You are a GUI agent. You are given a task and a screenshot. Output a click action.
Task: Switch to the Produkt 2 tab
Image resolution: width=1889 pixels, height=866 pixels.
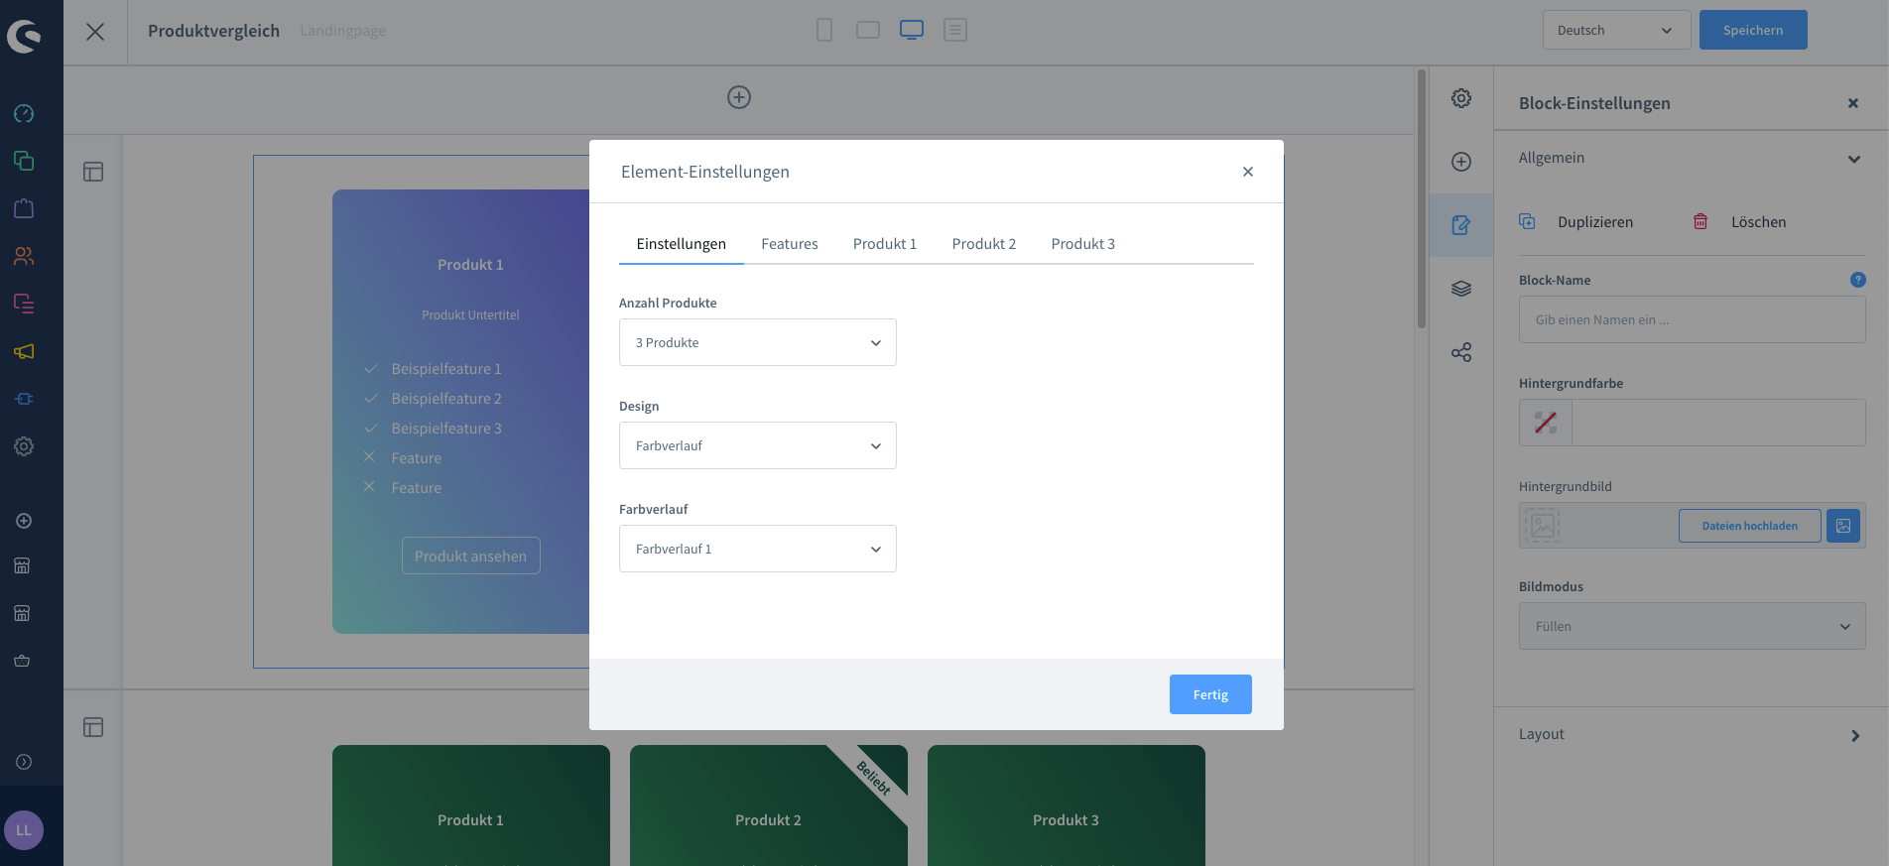click(x=984, y=244)
